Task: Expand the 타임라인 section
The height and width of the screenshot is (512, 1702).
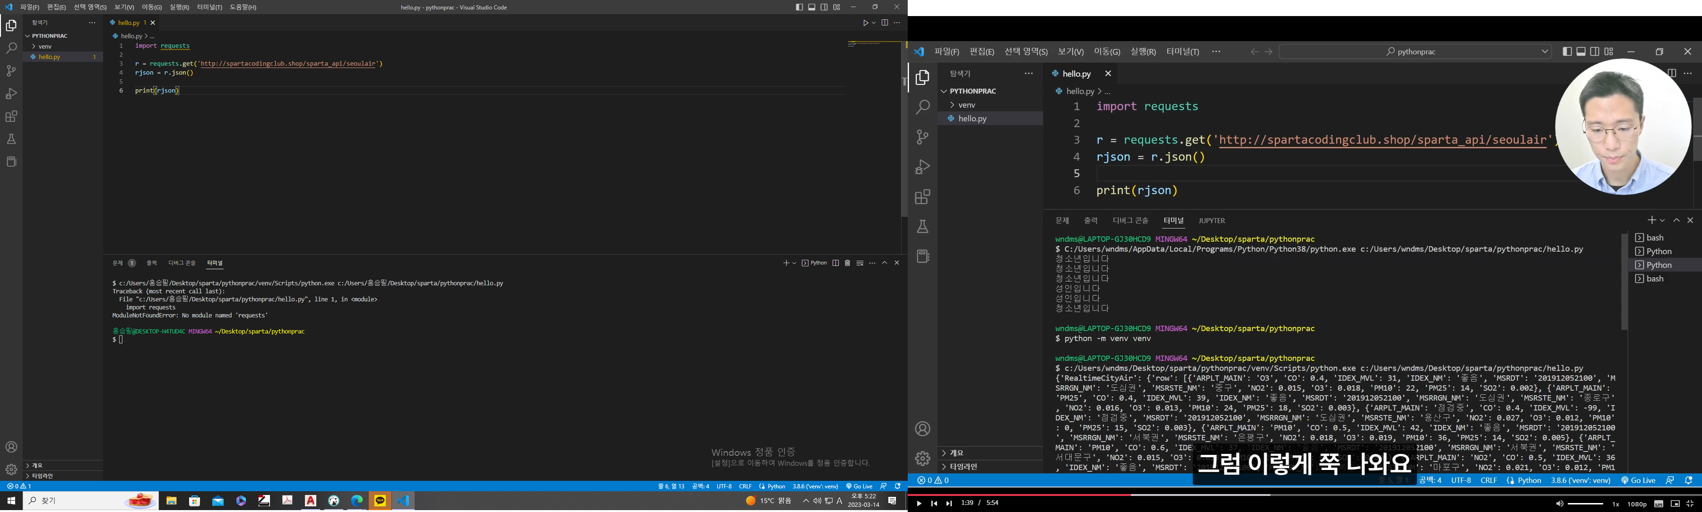Action: tap(63, 476)
